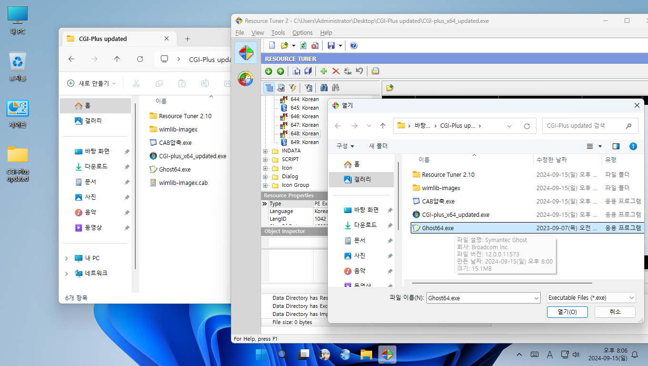Viewport: 648px width, 366px height.
Task: Toggle the resource tree view button
Action: click(269, 88)
